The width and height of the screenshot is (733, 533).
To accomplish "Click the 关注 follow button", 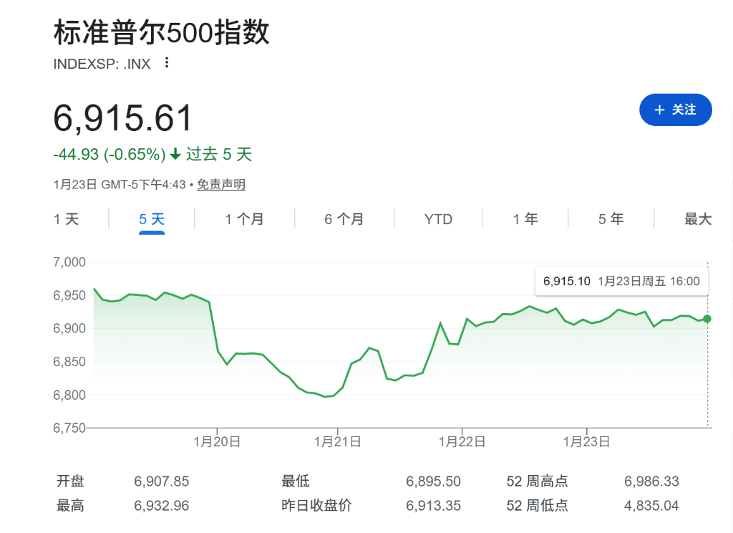I will pyautogui.click(x=675, y=110).
